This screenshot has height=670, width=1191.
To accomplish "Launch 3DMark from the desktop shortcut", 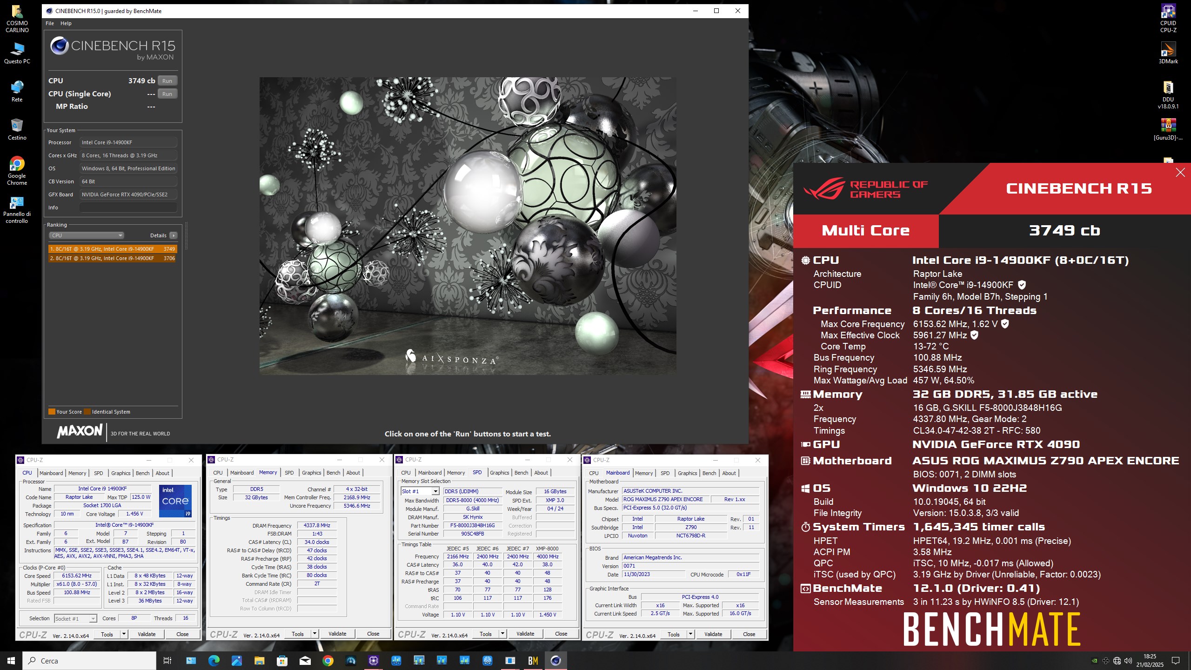I will (x=1168, y=54).
